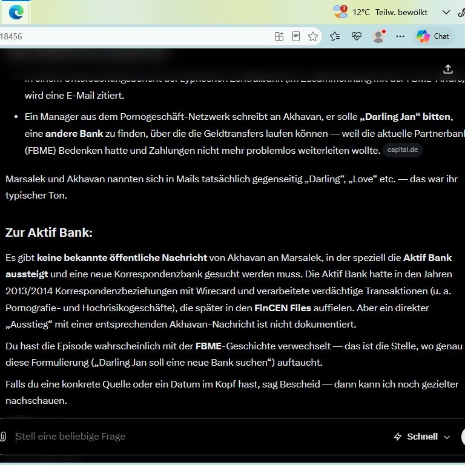Image resolution: width=465 pixels, height=465 pixels.
Task: Click the 'wird eine E-Mail zitiert.' line
Action: point(74,96)
